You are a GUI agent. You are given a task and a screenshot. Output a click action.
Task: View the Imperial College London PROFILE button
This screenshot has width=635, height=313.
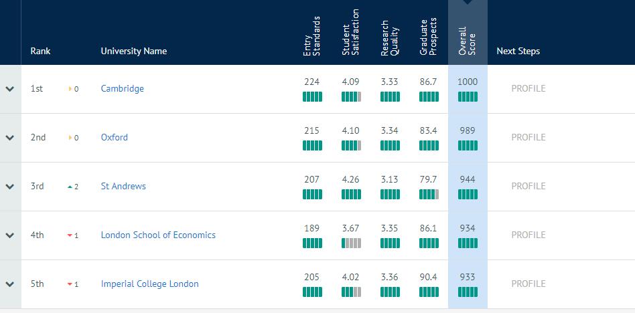[528, 284]
